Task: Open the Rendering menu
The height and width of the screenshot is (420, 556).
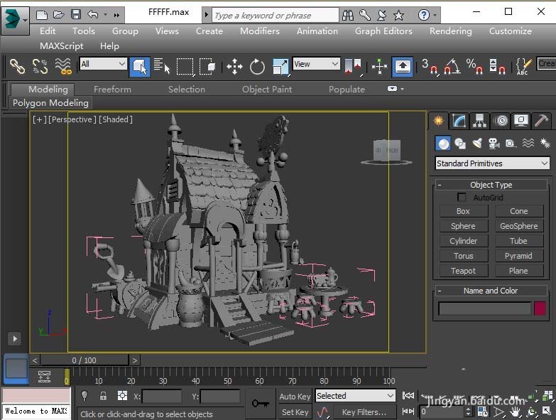Action: pyautogui.click(x=450, y=31)
